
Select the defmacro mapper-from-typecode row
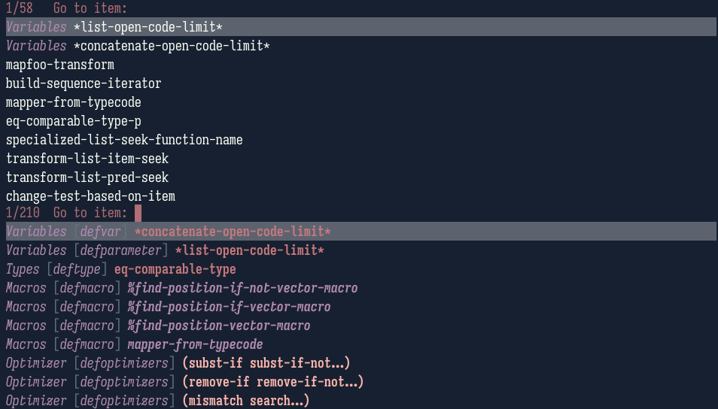(x=134, y=344)
